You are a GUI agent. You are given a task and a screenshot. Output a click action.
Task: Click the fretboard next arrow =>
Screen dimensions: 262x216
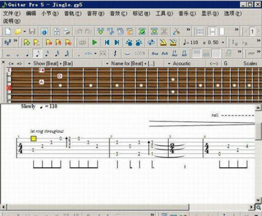pyautogui.click(x=19, y=64)
